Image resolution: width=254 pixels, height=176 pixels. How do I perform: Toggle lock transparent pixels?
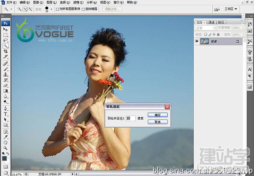205,34
